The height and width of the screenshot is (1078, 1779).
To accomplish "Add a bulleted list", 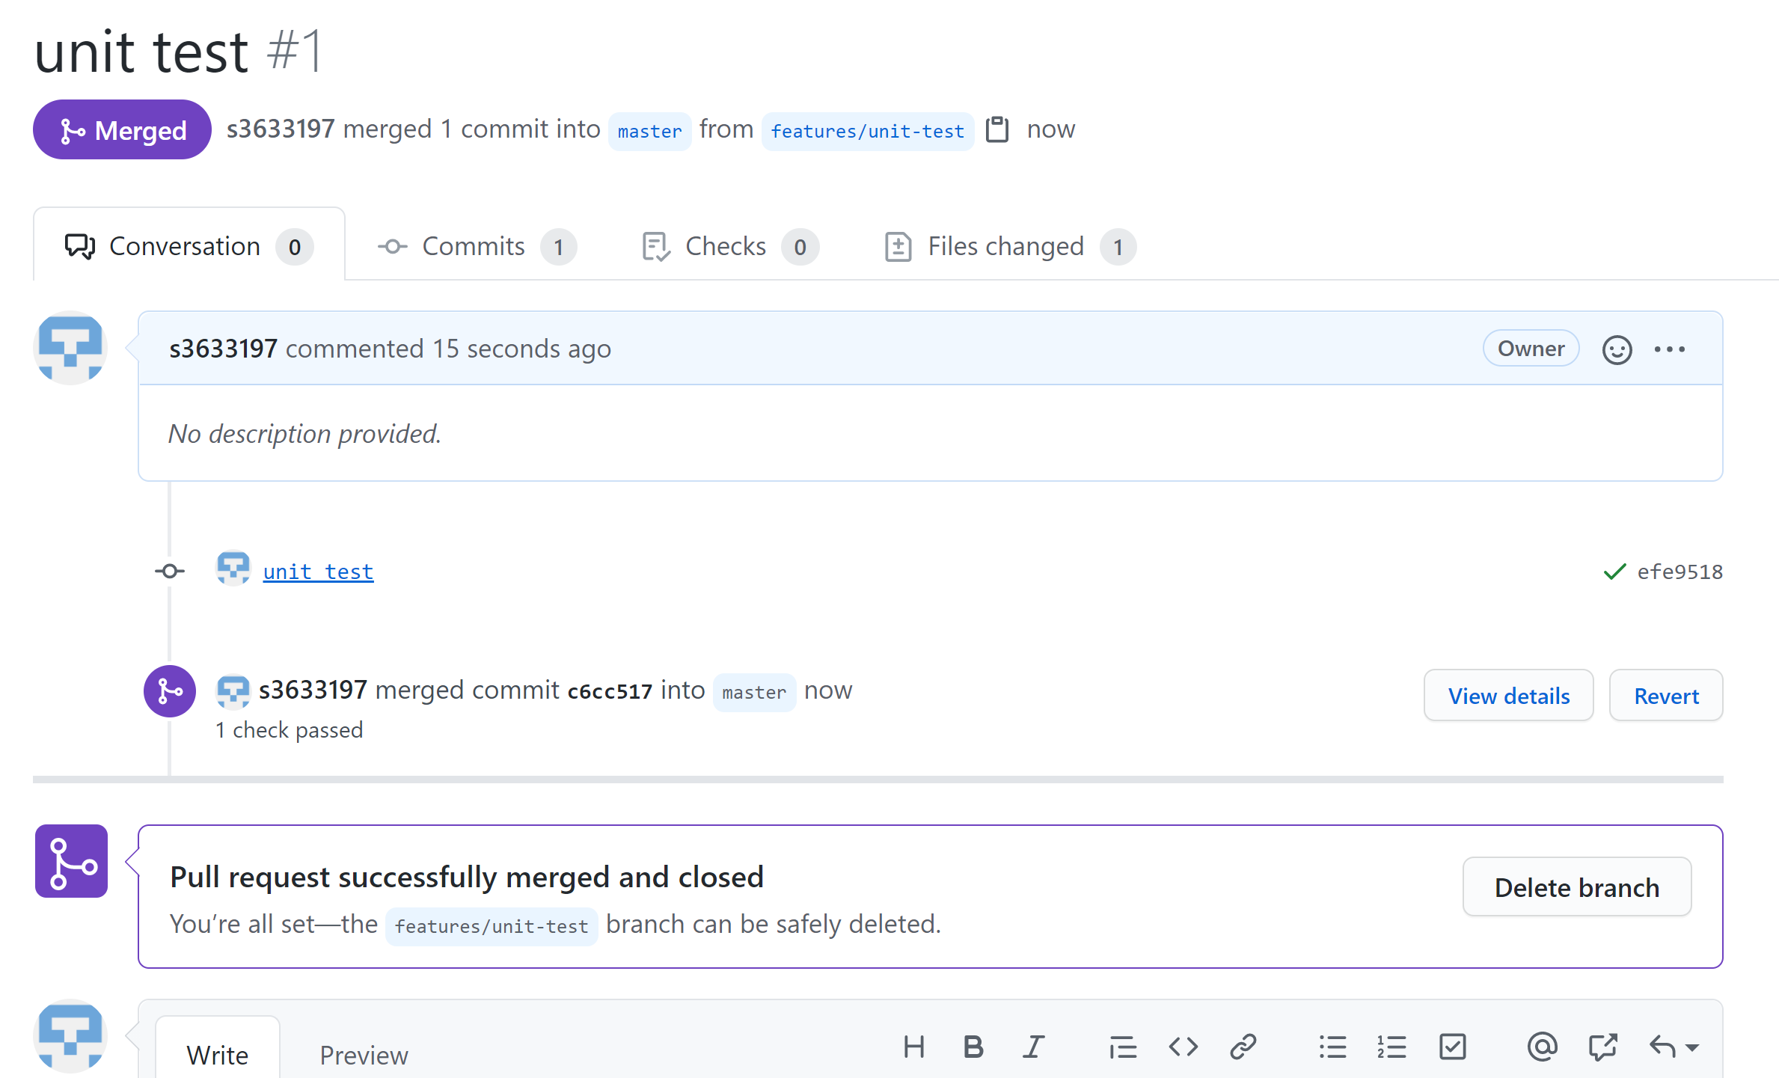I will click(1332, 1047).
